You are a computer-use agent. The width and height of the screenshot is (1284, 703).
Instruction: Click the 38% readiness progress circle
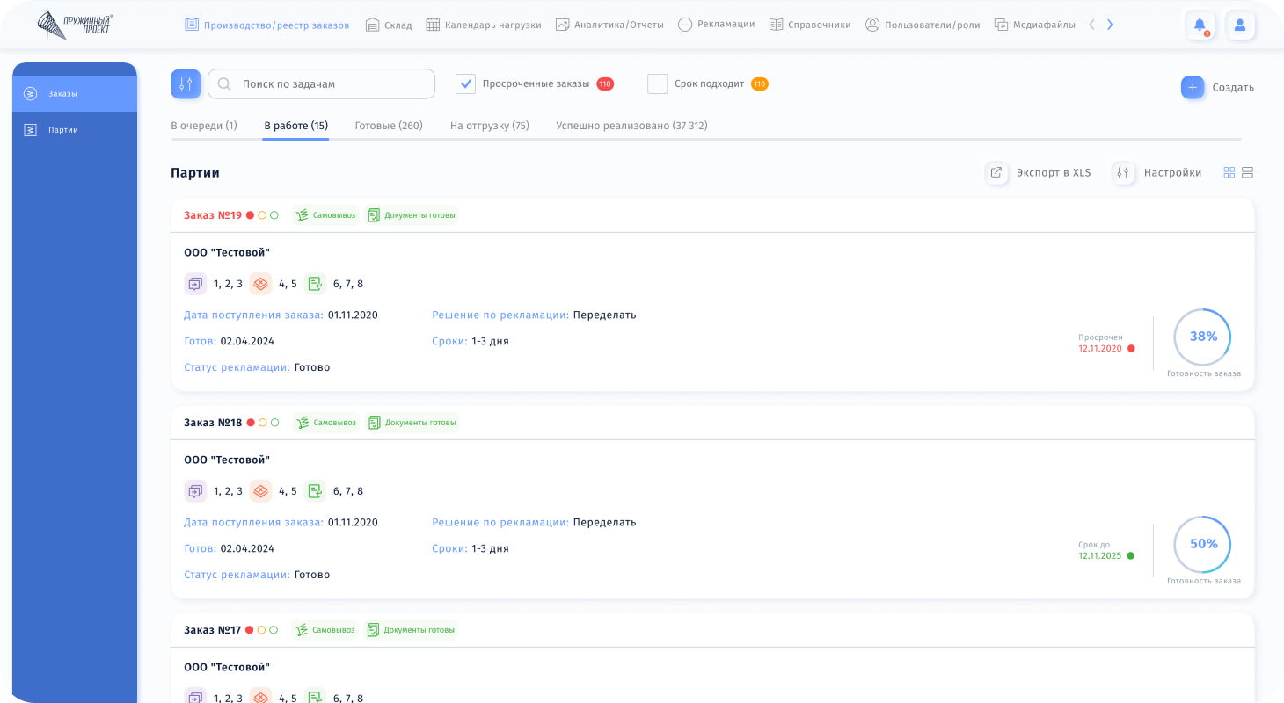pyautogui.click(x=1202, y=337)
